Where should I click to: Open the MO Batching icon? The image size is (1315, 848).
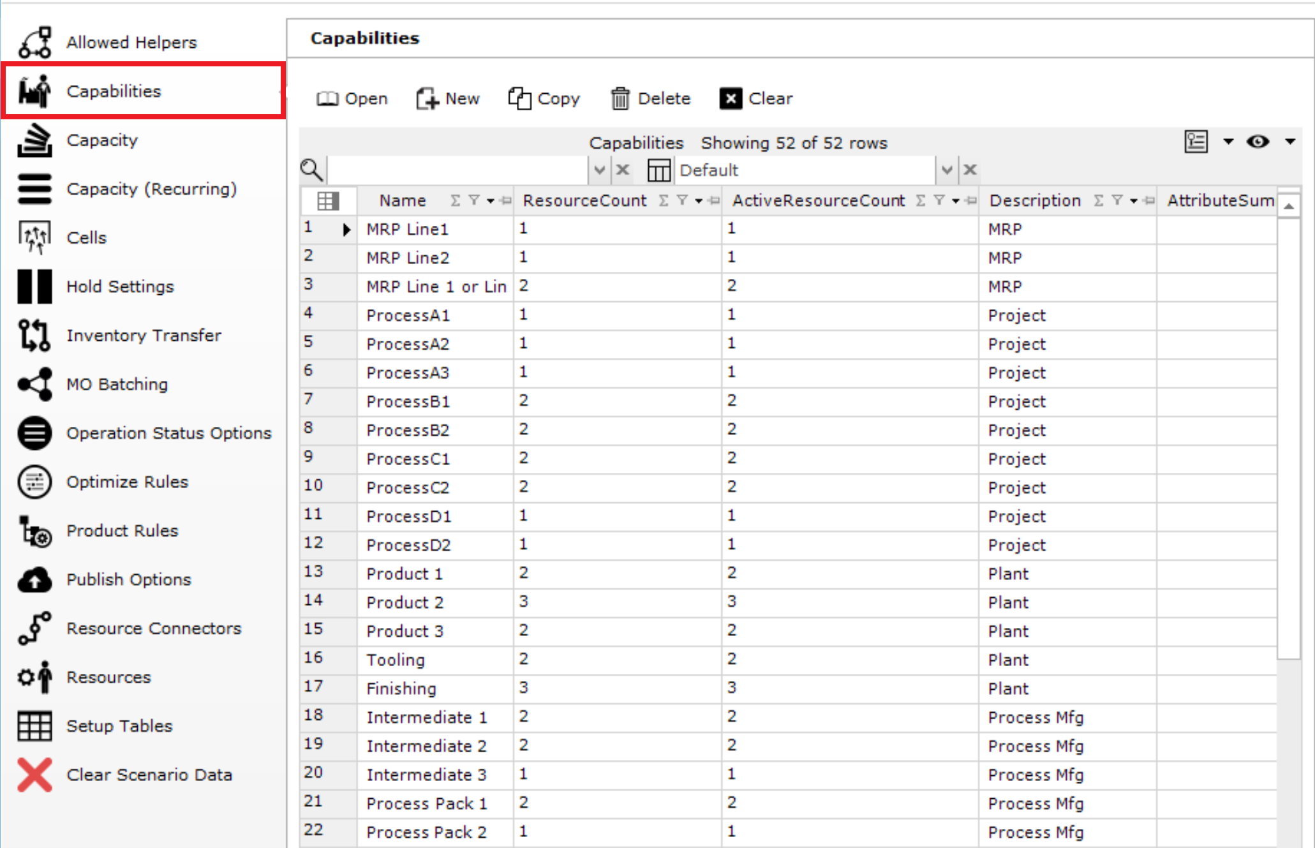click(x=34, y=384)
